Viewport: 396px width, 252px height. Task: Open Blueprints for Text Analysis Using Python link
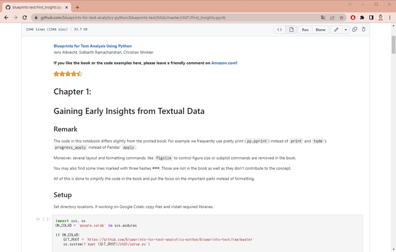click(93, 46)
